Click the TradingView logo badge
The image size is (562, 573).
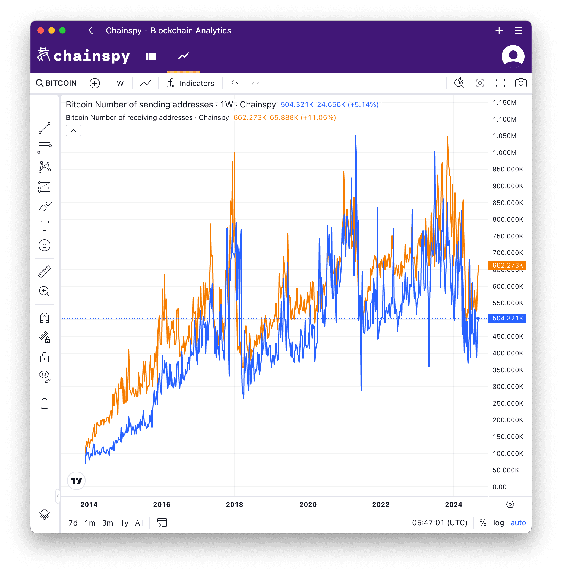[x=77, y=481]
